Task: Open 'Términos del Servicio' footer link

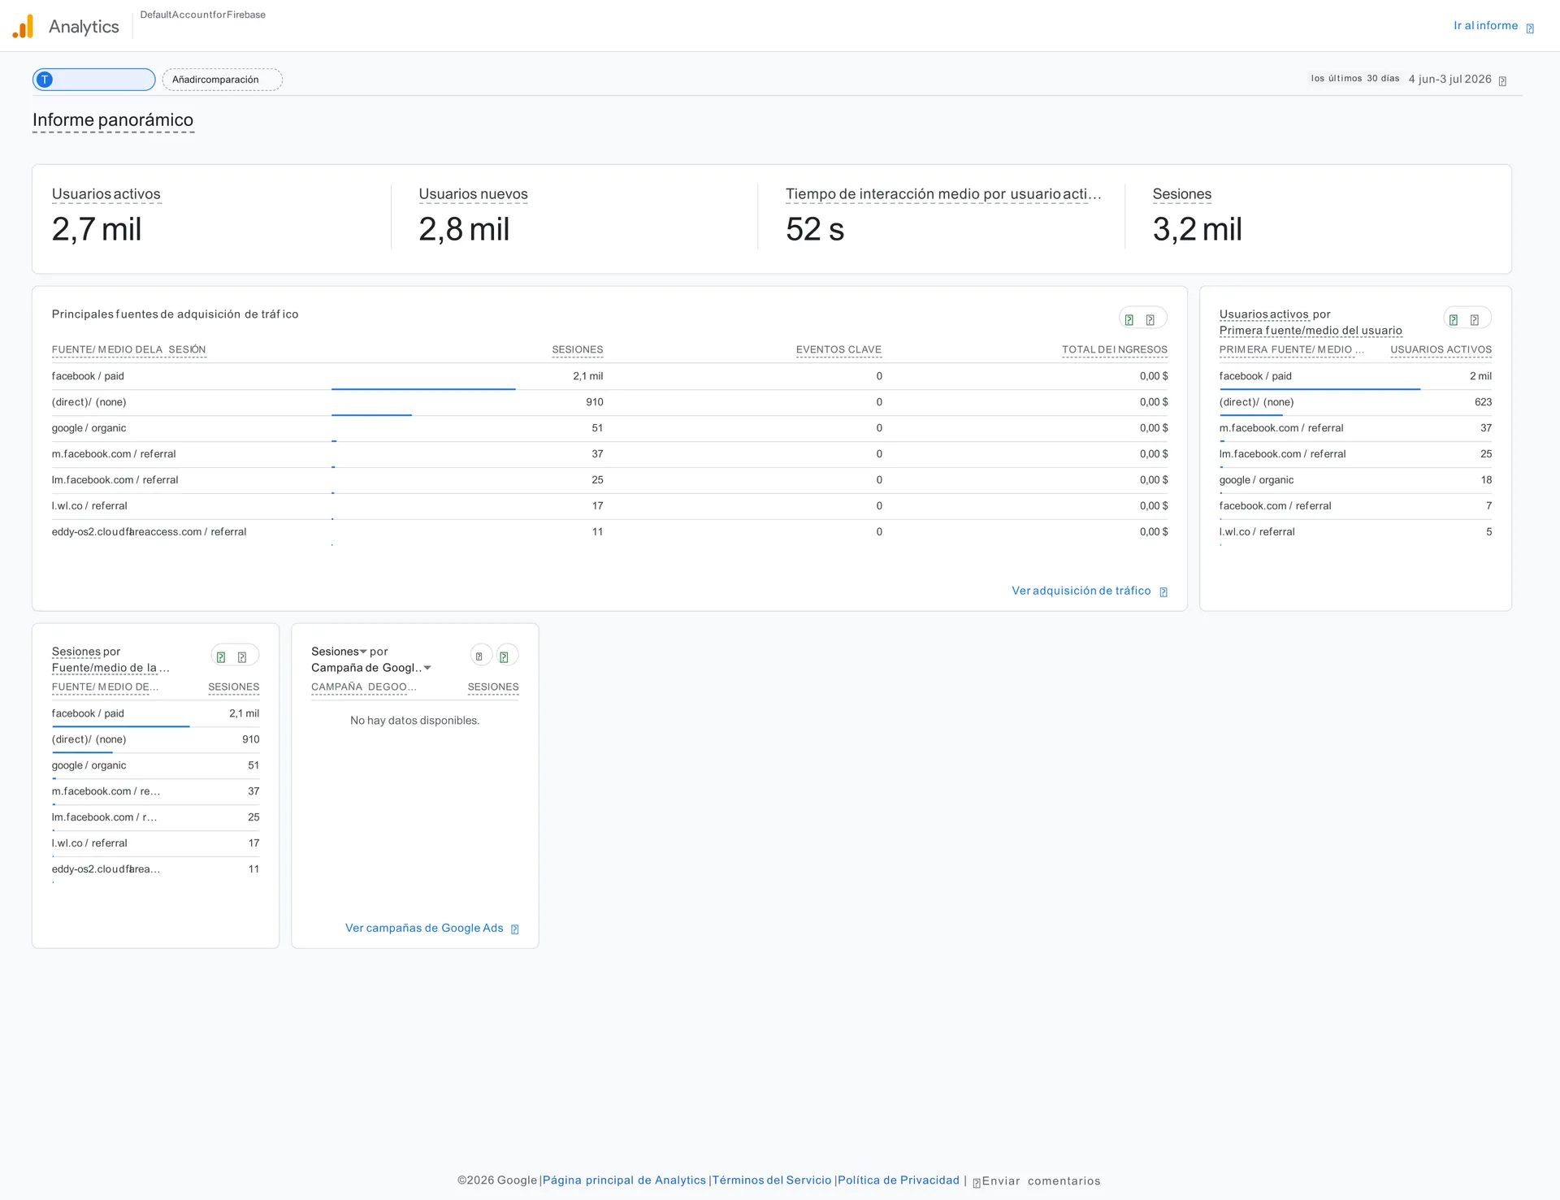Action: pos(772,1181)
